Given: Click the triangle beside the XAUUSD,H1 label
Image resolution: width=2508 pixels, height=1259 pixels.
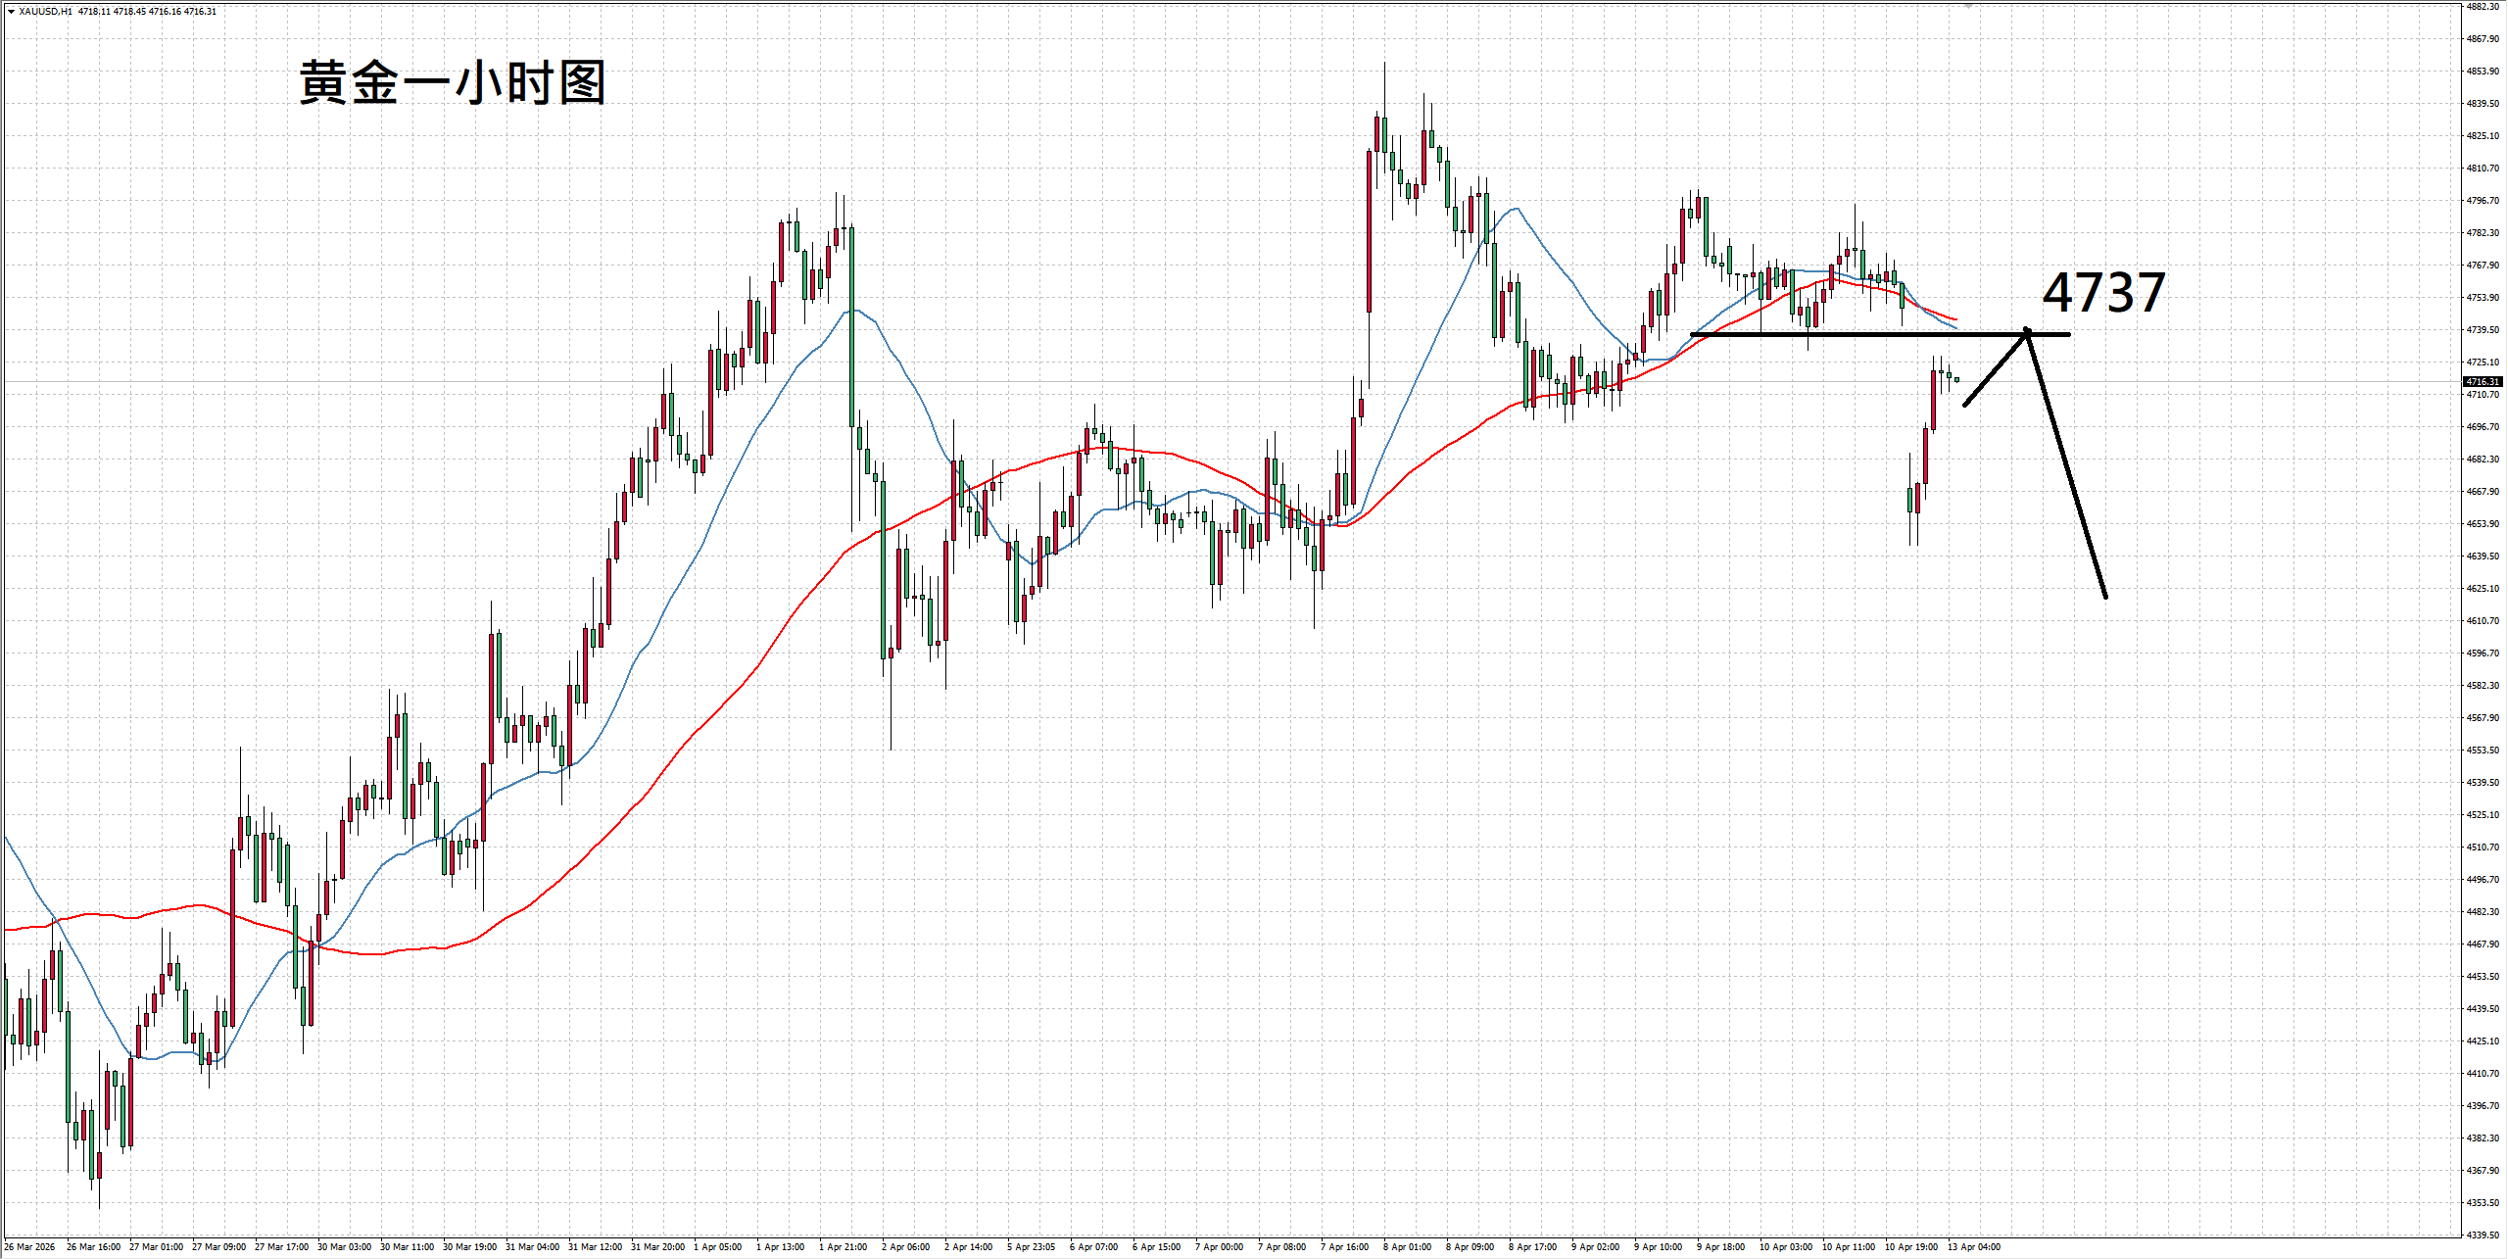Looking at the screenshot, I should click(11, 12).
